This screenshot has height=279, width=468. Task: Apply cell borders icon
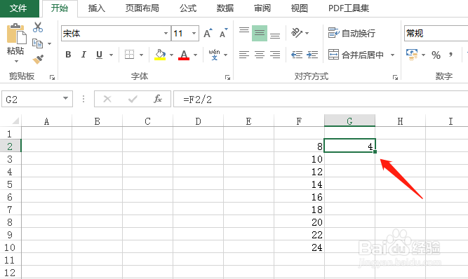[129, 55]
